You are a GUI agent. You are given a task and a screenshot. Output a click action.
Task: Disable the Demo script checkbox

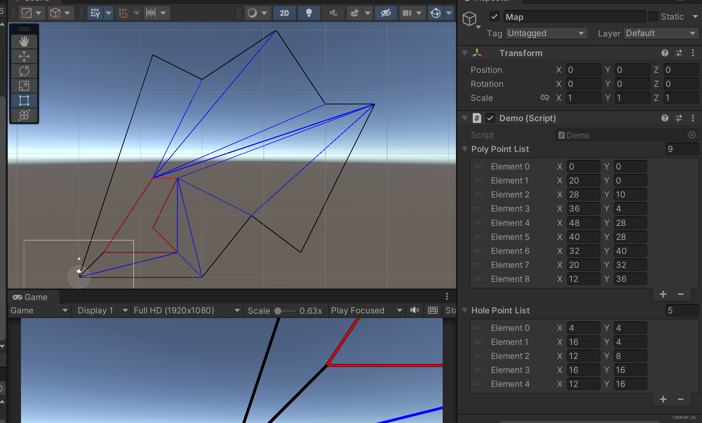pos(490,118)
